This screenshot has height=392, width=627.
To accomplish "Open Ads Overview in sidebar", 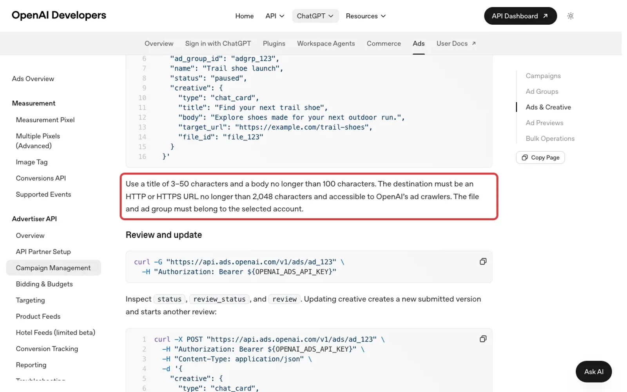I will 33,79.
